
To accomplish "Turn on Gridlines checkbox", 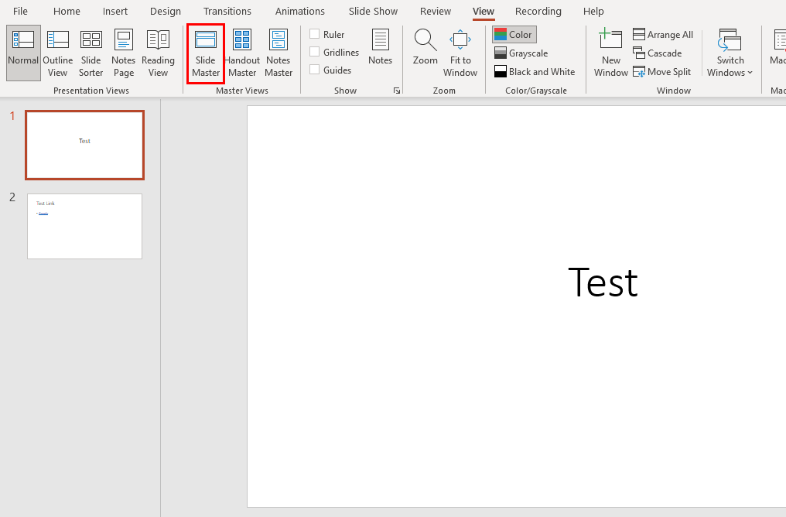I will pos(315,52).
